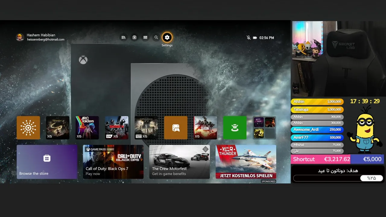Open the Search magnifier icon
Image resolution: width=386 pixels, height=217 pixels.
156,37
